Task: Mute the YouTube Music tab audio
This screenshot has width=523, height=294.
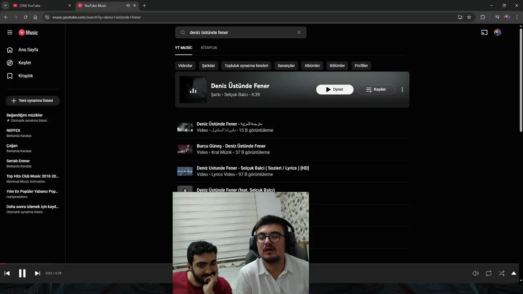Action: click(x=128, y=6)
